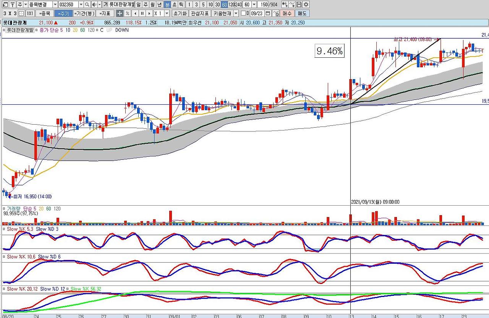Image resolution: width=489 pixels, height=318 pixels.
Task: Open the dropdown beside the speaker icon
Action: [99, 5]
